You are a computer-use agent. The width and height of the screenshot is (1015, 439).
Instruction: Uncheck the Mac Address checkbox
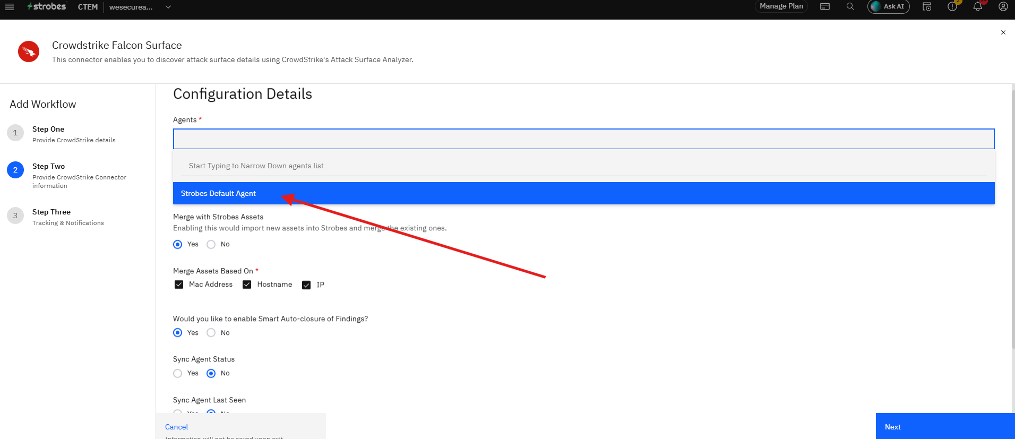[x=179, y=285]
